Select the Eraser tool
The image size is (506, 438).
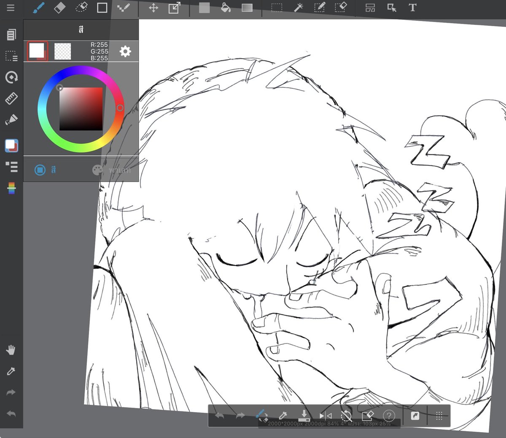pos(60,8)
